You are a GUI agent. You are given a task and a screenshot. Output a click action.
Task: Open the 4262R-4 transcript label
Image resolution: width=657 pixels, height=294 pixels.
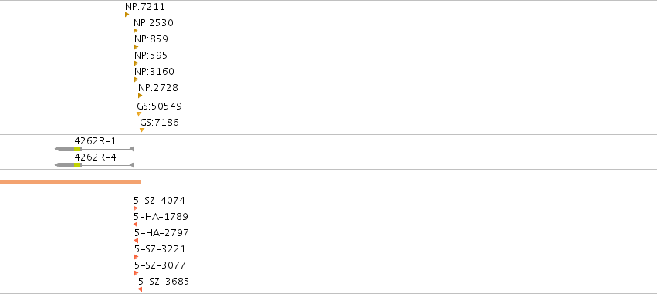pos(96,157)
